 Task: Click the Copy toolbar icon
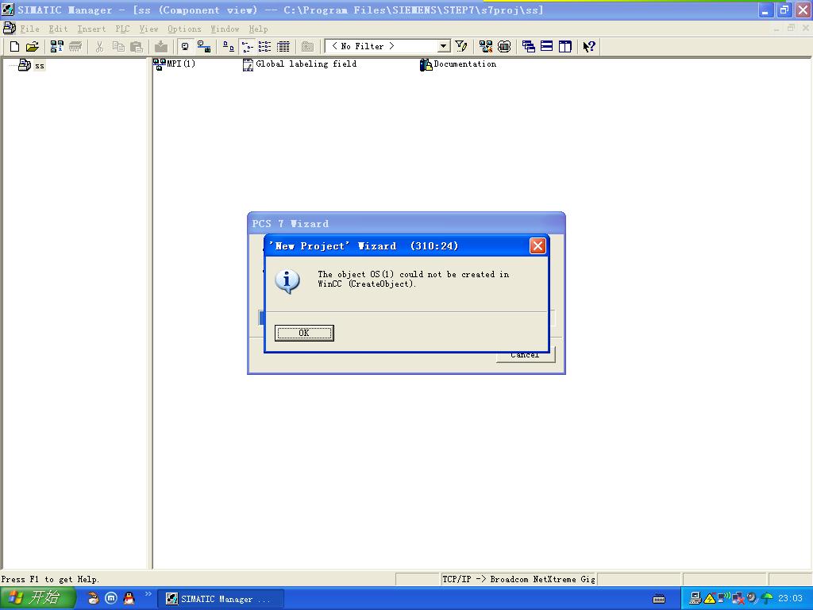(x=118, y=47)
